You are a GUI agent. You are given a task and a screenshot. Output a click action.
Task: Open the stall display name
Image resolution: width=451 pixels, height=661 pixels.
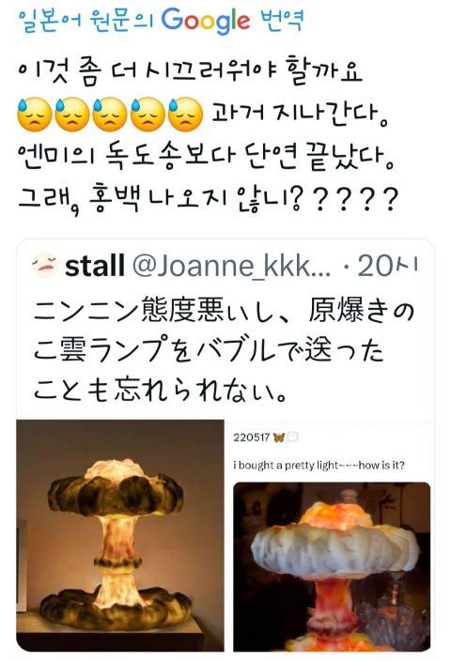coord(95,266)
